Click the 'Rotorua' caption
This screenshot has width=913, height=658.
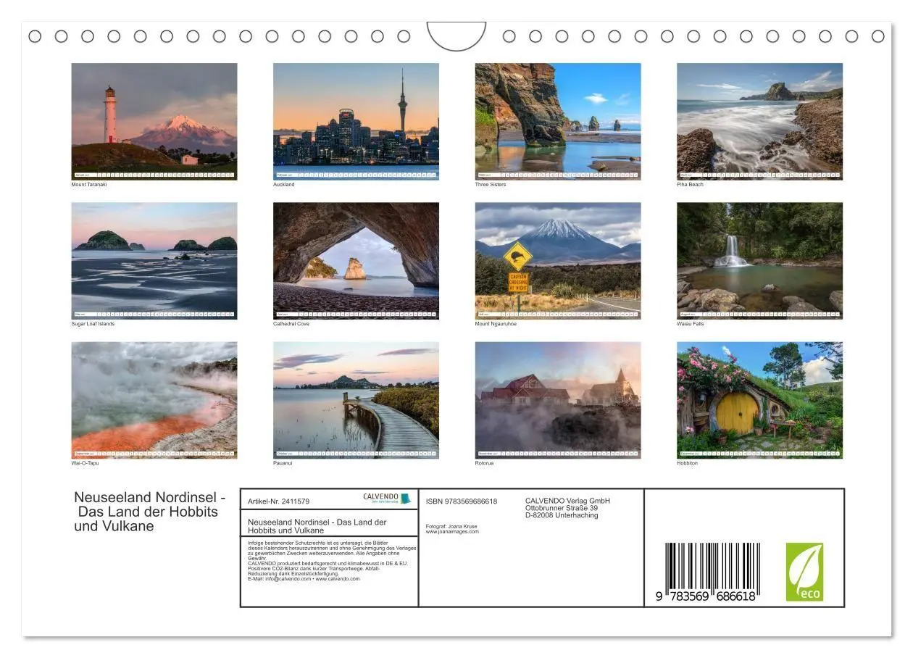484,463
